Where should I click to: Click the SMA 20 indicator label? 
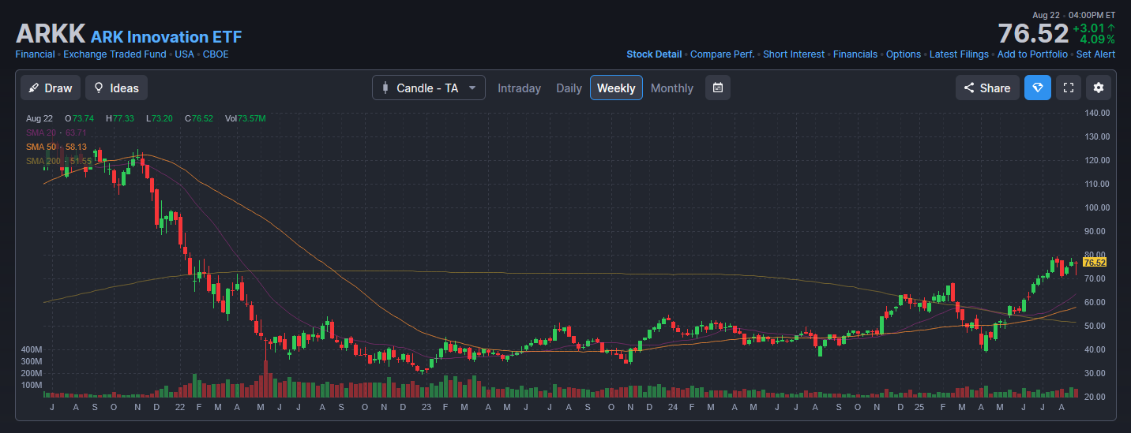56,133
